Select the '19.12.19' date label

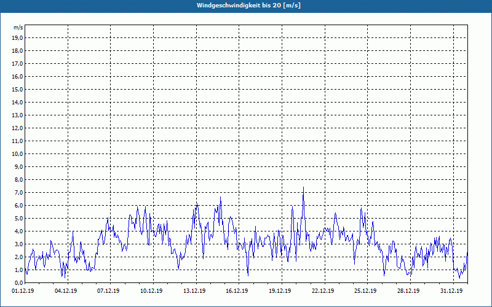click(x=280, y=291)
